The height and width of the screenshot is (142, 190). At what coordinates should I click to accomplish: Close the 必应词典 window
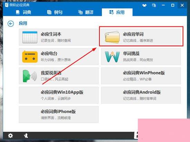(x=182, y=5)
